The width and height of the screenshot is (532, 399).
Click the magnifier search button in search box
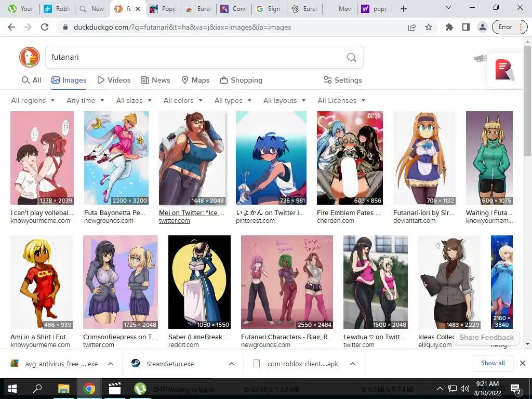pos(352,57)
